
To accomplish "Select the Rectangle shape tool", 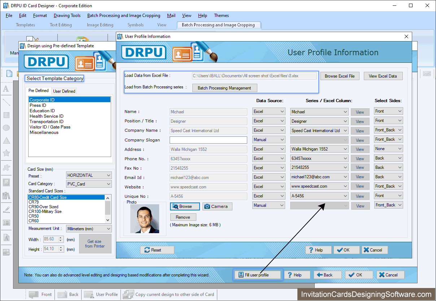I will 6,115.
